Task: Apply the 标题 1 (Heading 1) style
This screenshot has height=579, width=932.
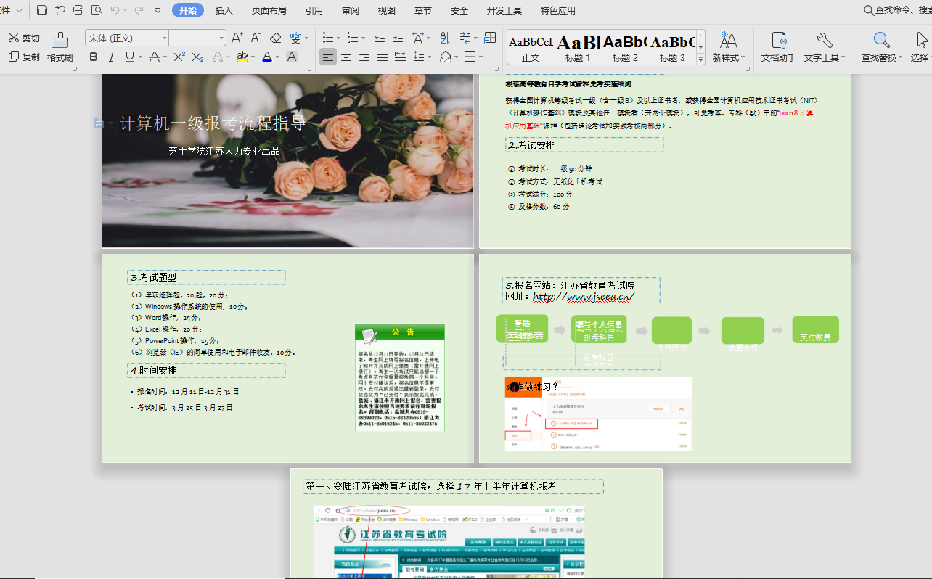Action: coord(578,48)
